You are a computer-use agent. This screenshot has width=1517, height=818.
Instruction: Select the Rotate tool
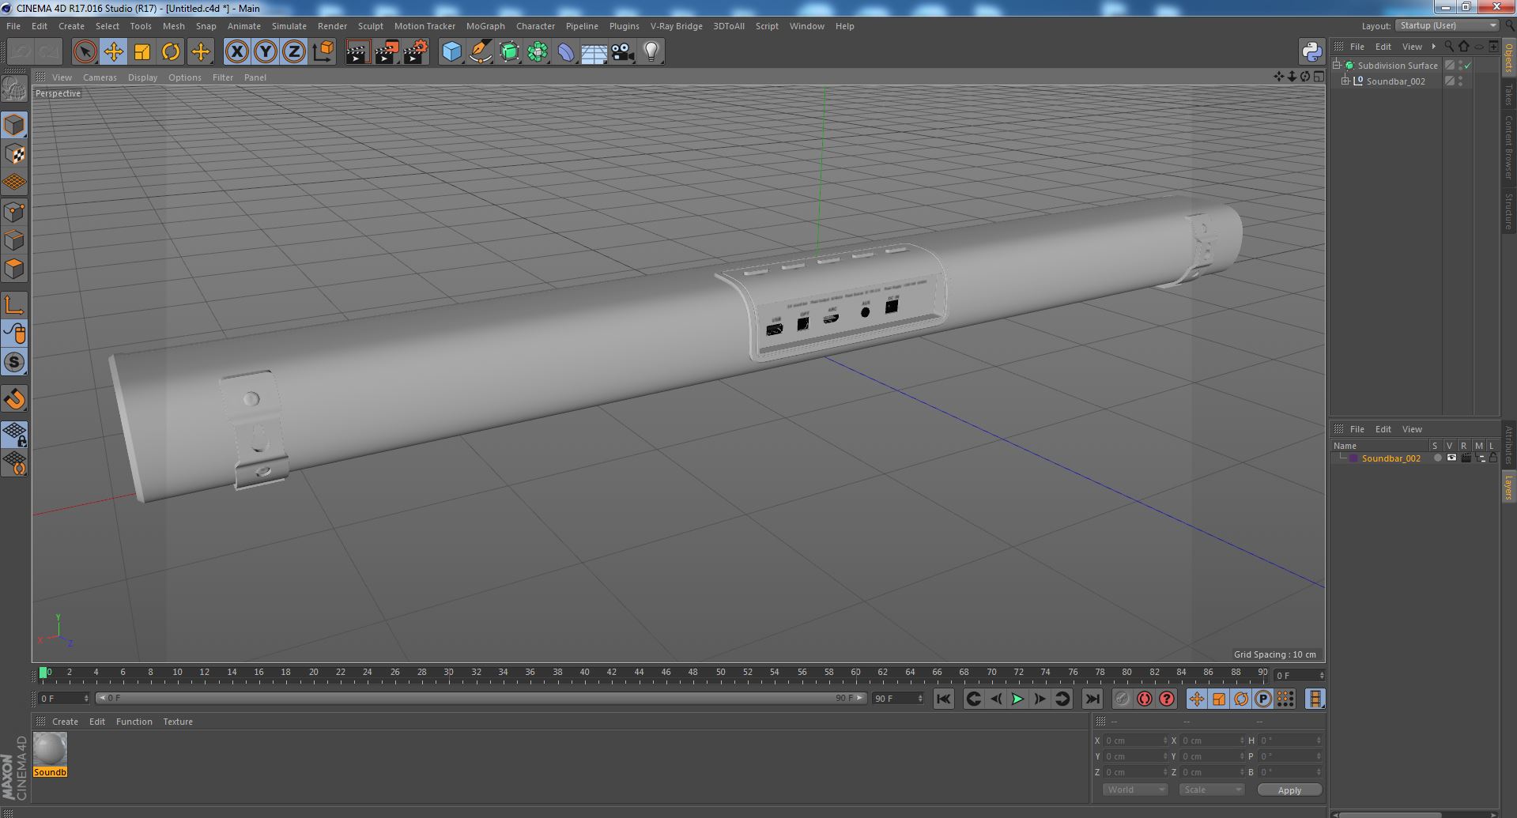pyautogui.click(x=171, y=52)
